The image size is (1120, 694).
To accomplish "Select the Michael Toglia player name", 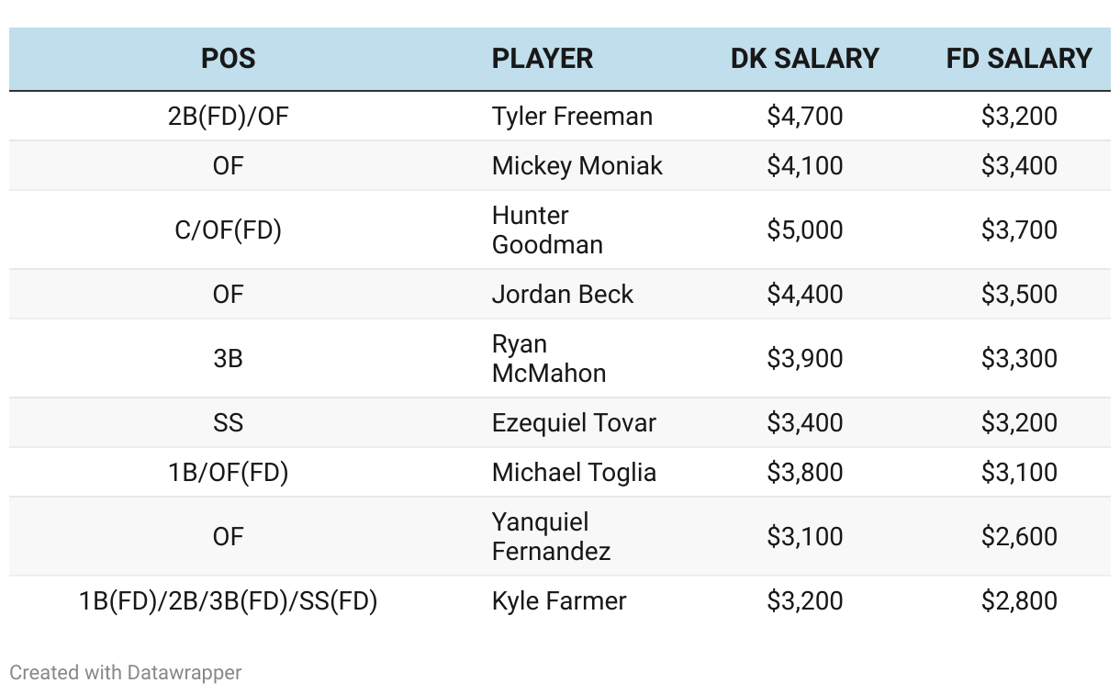I will pyautogui.click(x=574, y=473).
